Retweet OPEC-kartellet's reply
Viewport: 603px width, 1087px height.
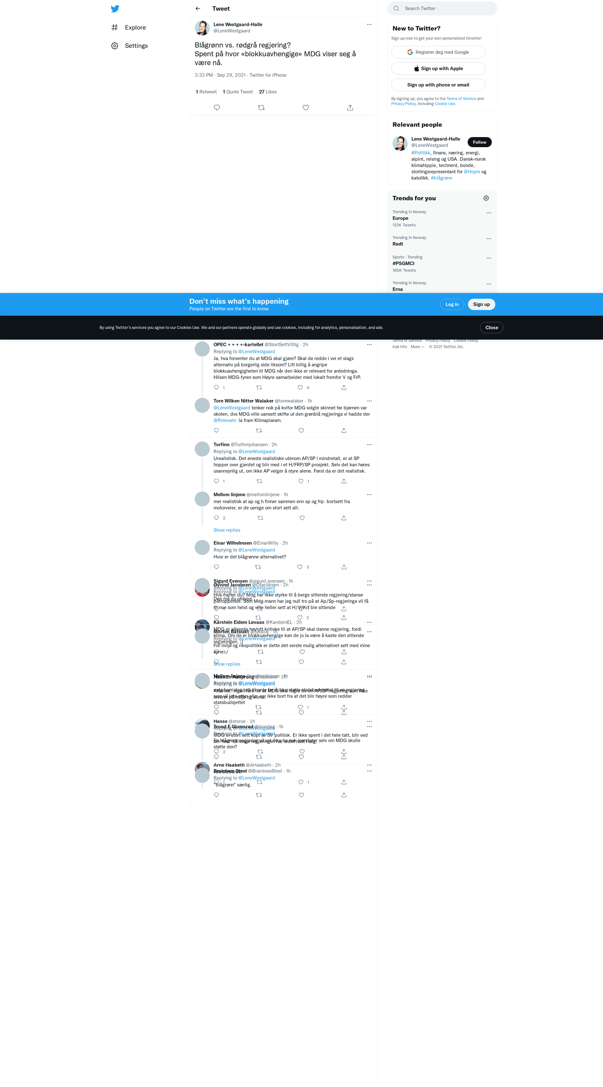(x=259, y=387)
